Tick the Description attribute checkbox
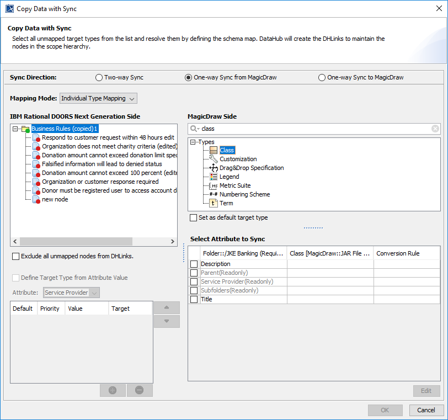This screenshot has height=420, width=448. [194, 264]
